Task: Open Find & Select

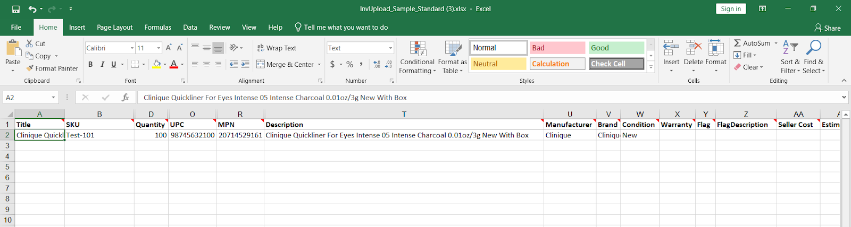Action: pyautogui.click(x=814, y=57)
